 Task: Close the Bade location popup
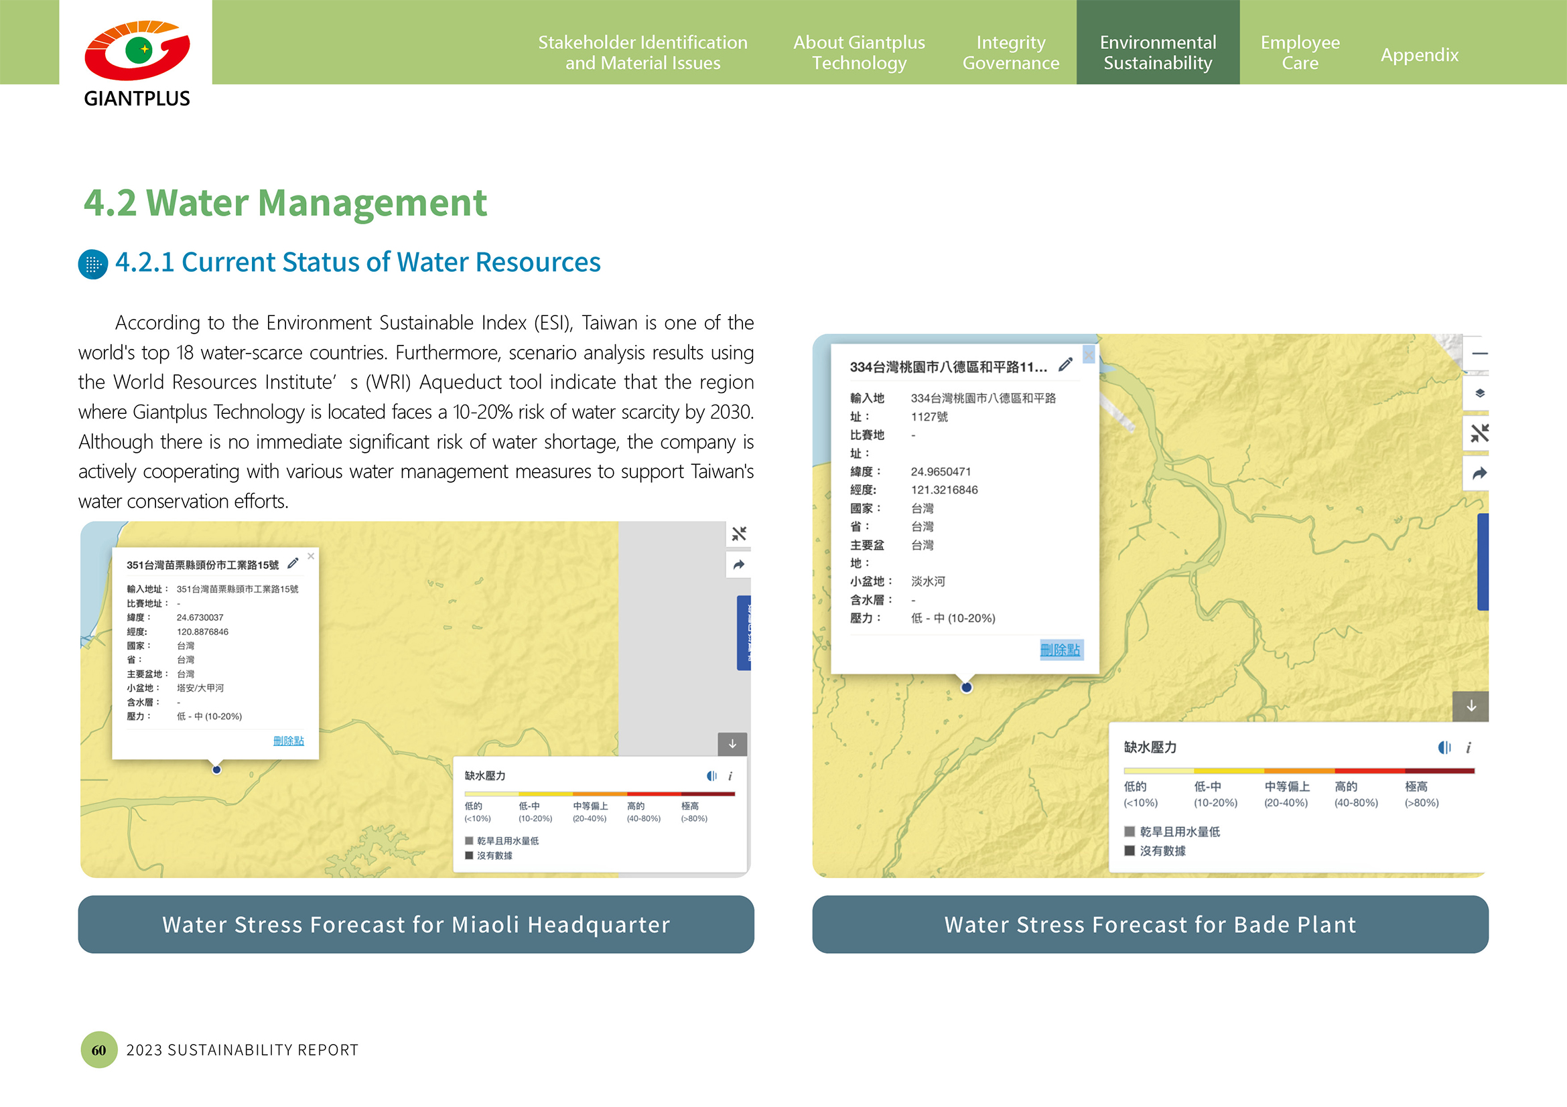pyautogui.click(x=1089, y=354)
